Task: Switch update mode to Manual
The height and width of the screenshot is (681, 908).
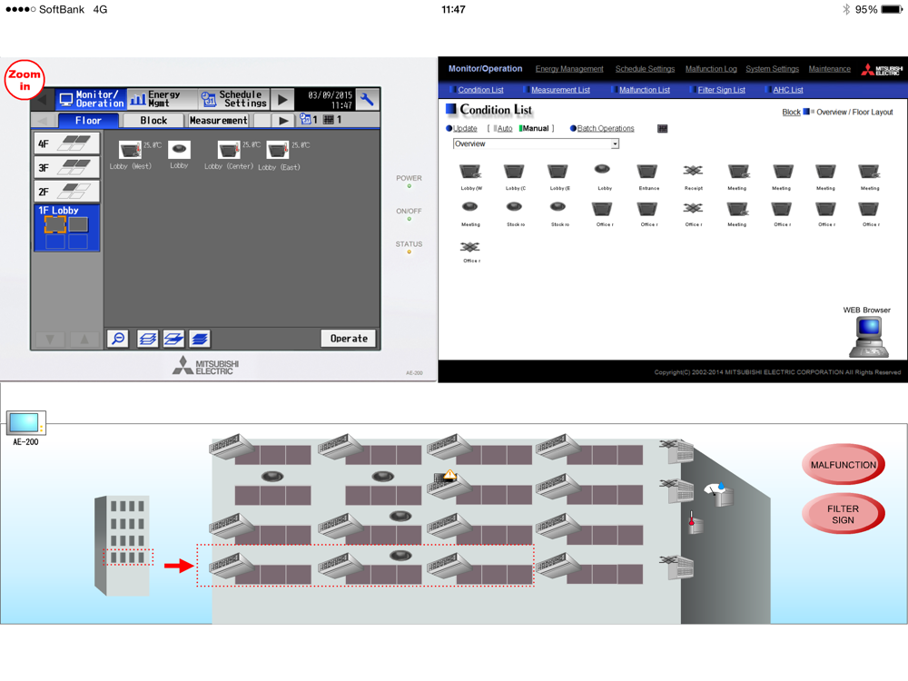Action: click(x=534, y=129)
